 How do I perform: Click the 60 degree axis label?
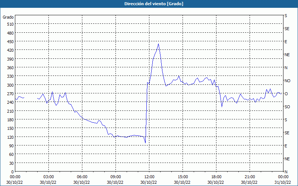(x=12, y=154)
